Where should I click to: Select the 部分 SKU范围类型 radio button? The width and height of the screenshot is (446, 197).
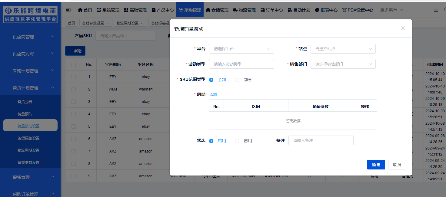[237, 80]
